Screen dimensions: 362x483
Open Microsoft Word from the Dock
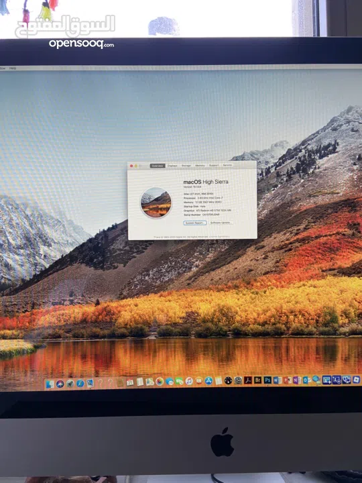tap(277, 380)
